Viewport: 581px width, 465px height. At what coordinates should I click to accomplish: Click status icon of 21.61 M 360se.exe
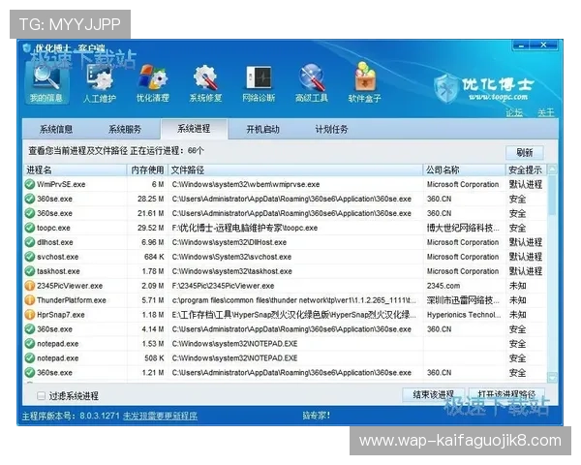30,213
